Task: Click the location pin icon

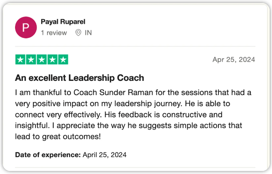Action: (x=78, y=33)
